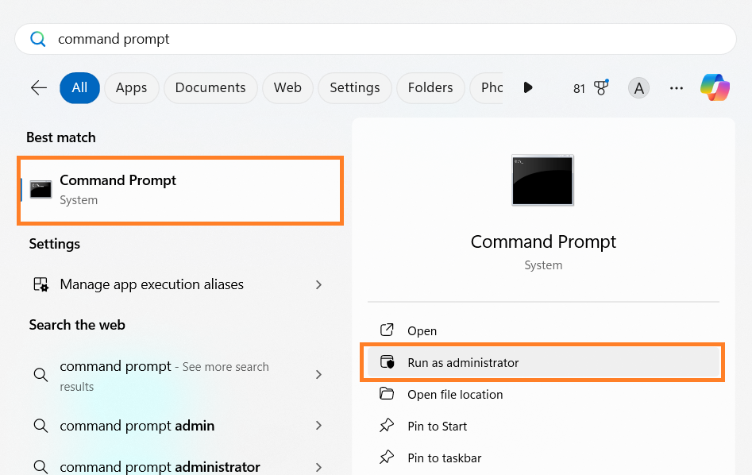
Task: Click the back arrow icon
Action: 38,88
